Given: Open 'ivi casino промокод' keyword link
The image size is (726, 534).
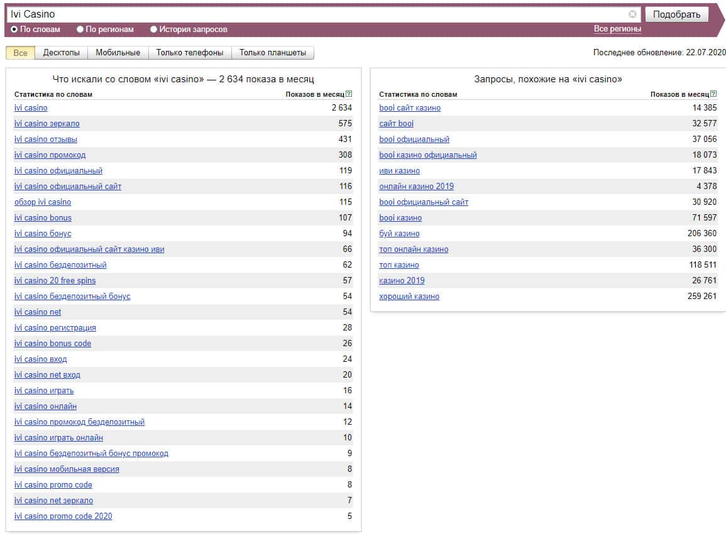Looking at the screenshot, I should pos(50,155).
